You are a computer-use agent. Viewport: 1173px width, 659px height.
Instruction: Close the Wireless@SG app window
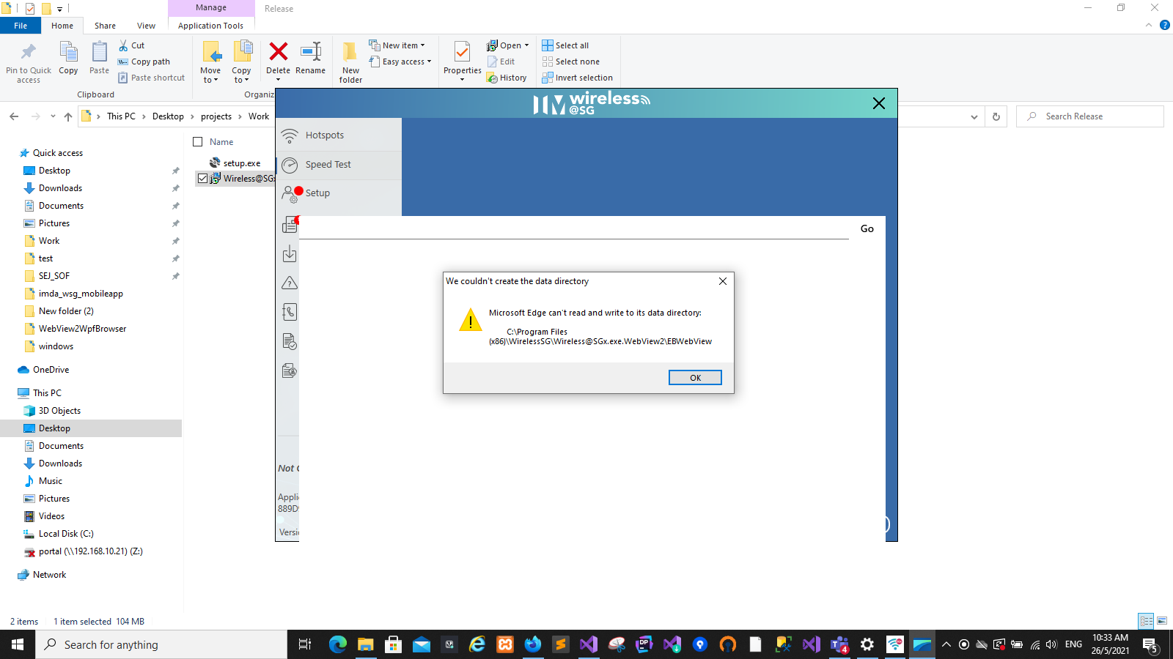[x=879, y=103]
